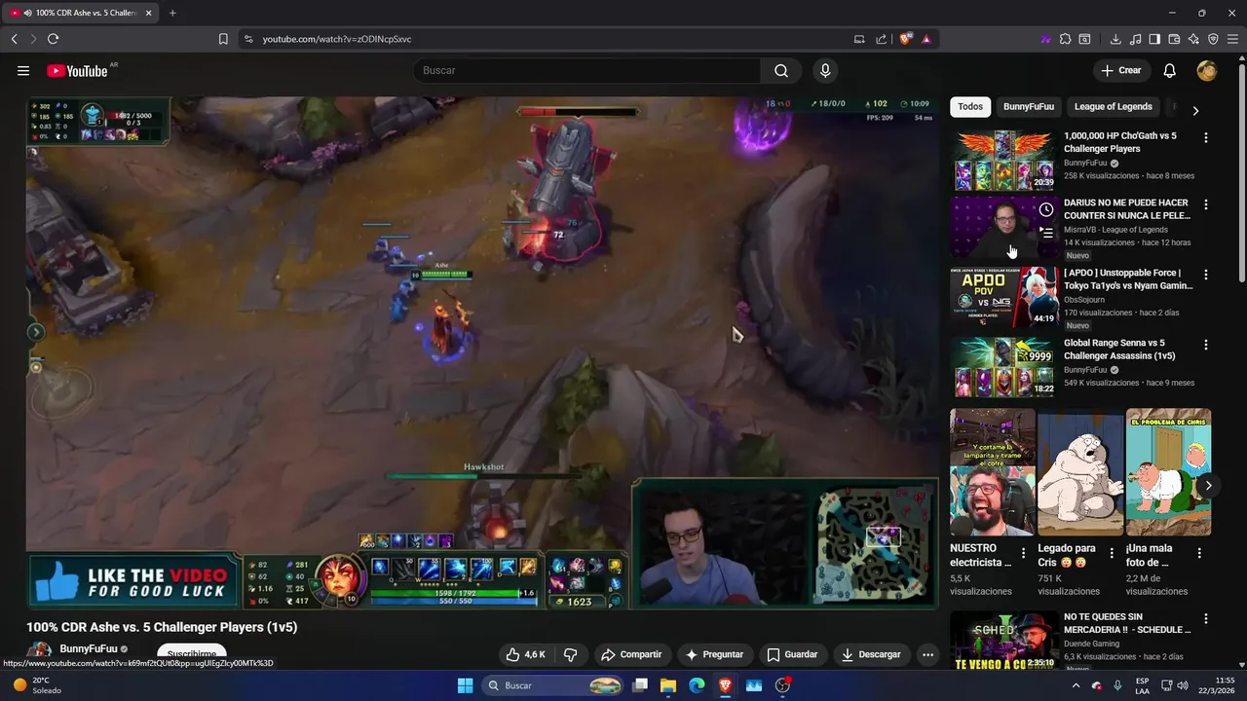Close the 100% CDR Ashe tab
Image resolution: width=1247 pixels, height=701 pixels.
149,13
